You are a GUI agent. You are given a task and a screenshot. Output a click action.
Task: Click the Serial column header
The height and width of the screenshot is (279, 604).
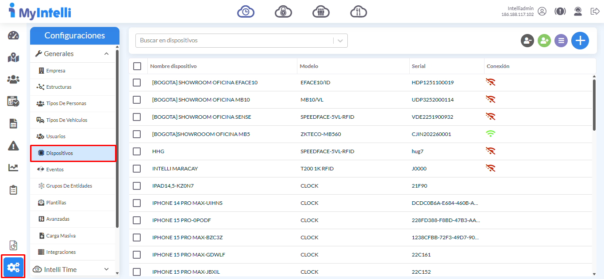click(419, 66)
